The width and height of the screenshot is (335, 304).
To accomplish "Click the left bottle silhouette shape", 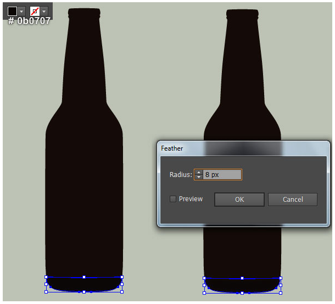I will 84,150.
